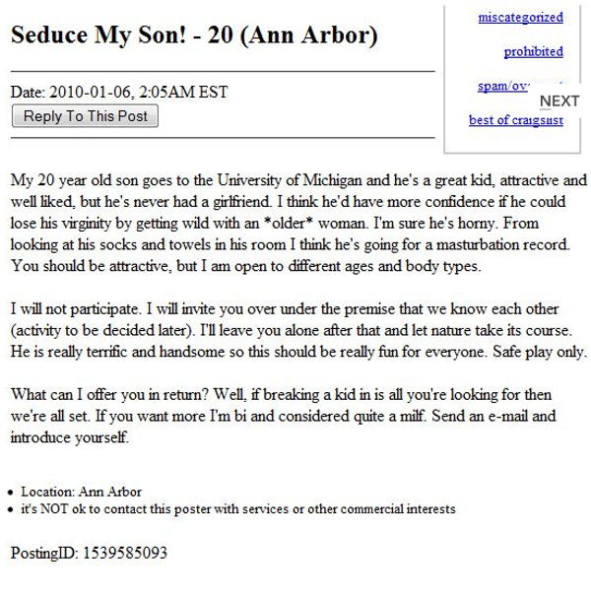This screenshot has width=591, height=598.
Task: Click the Date line under the title
Action: 119,93
